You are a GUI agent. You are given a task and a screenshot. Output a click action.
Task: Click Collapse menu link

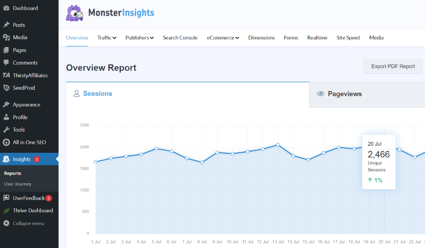(29, 223)
